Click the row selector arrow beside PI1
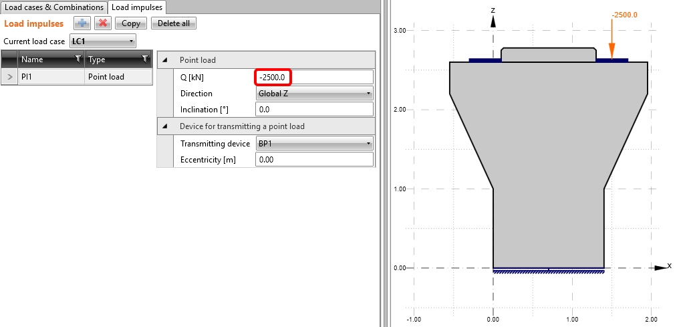Screen dimensions: 679x327 9,77
